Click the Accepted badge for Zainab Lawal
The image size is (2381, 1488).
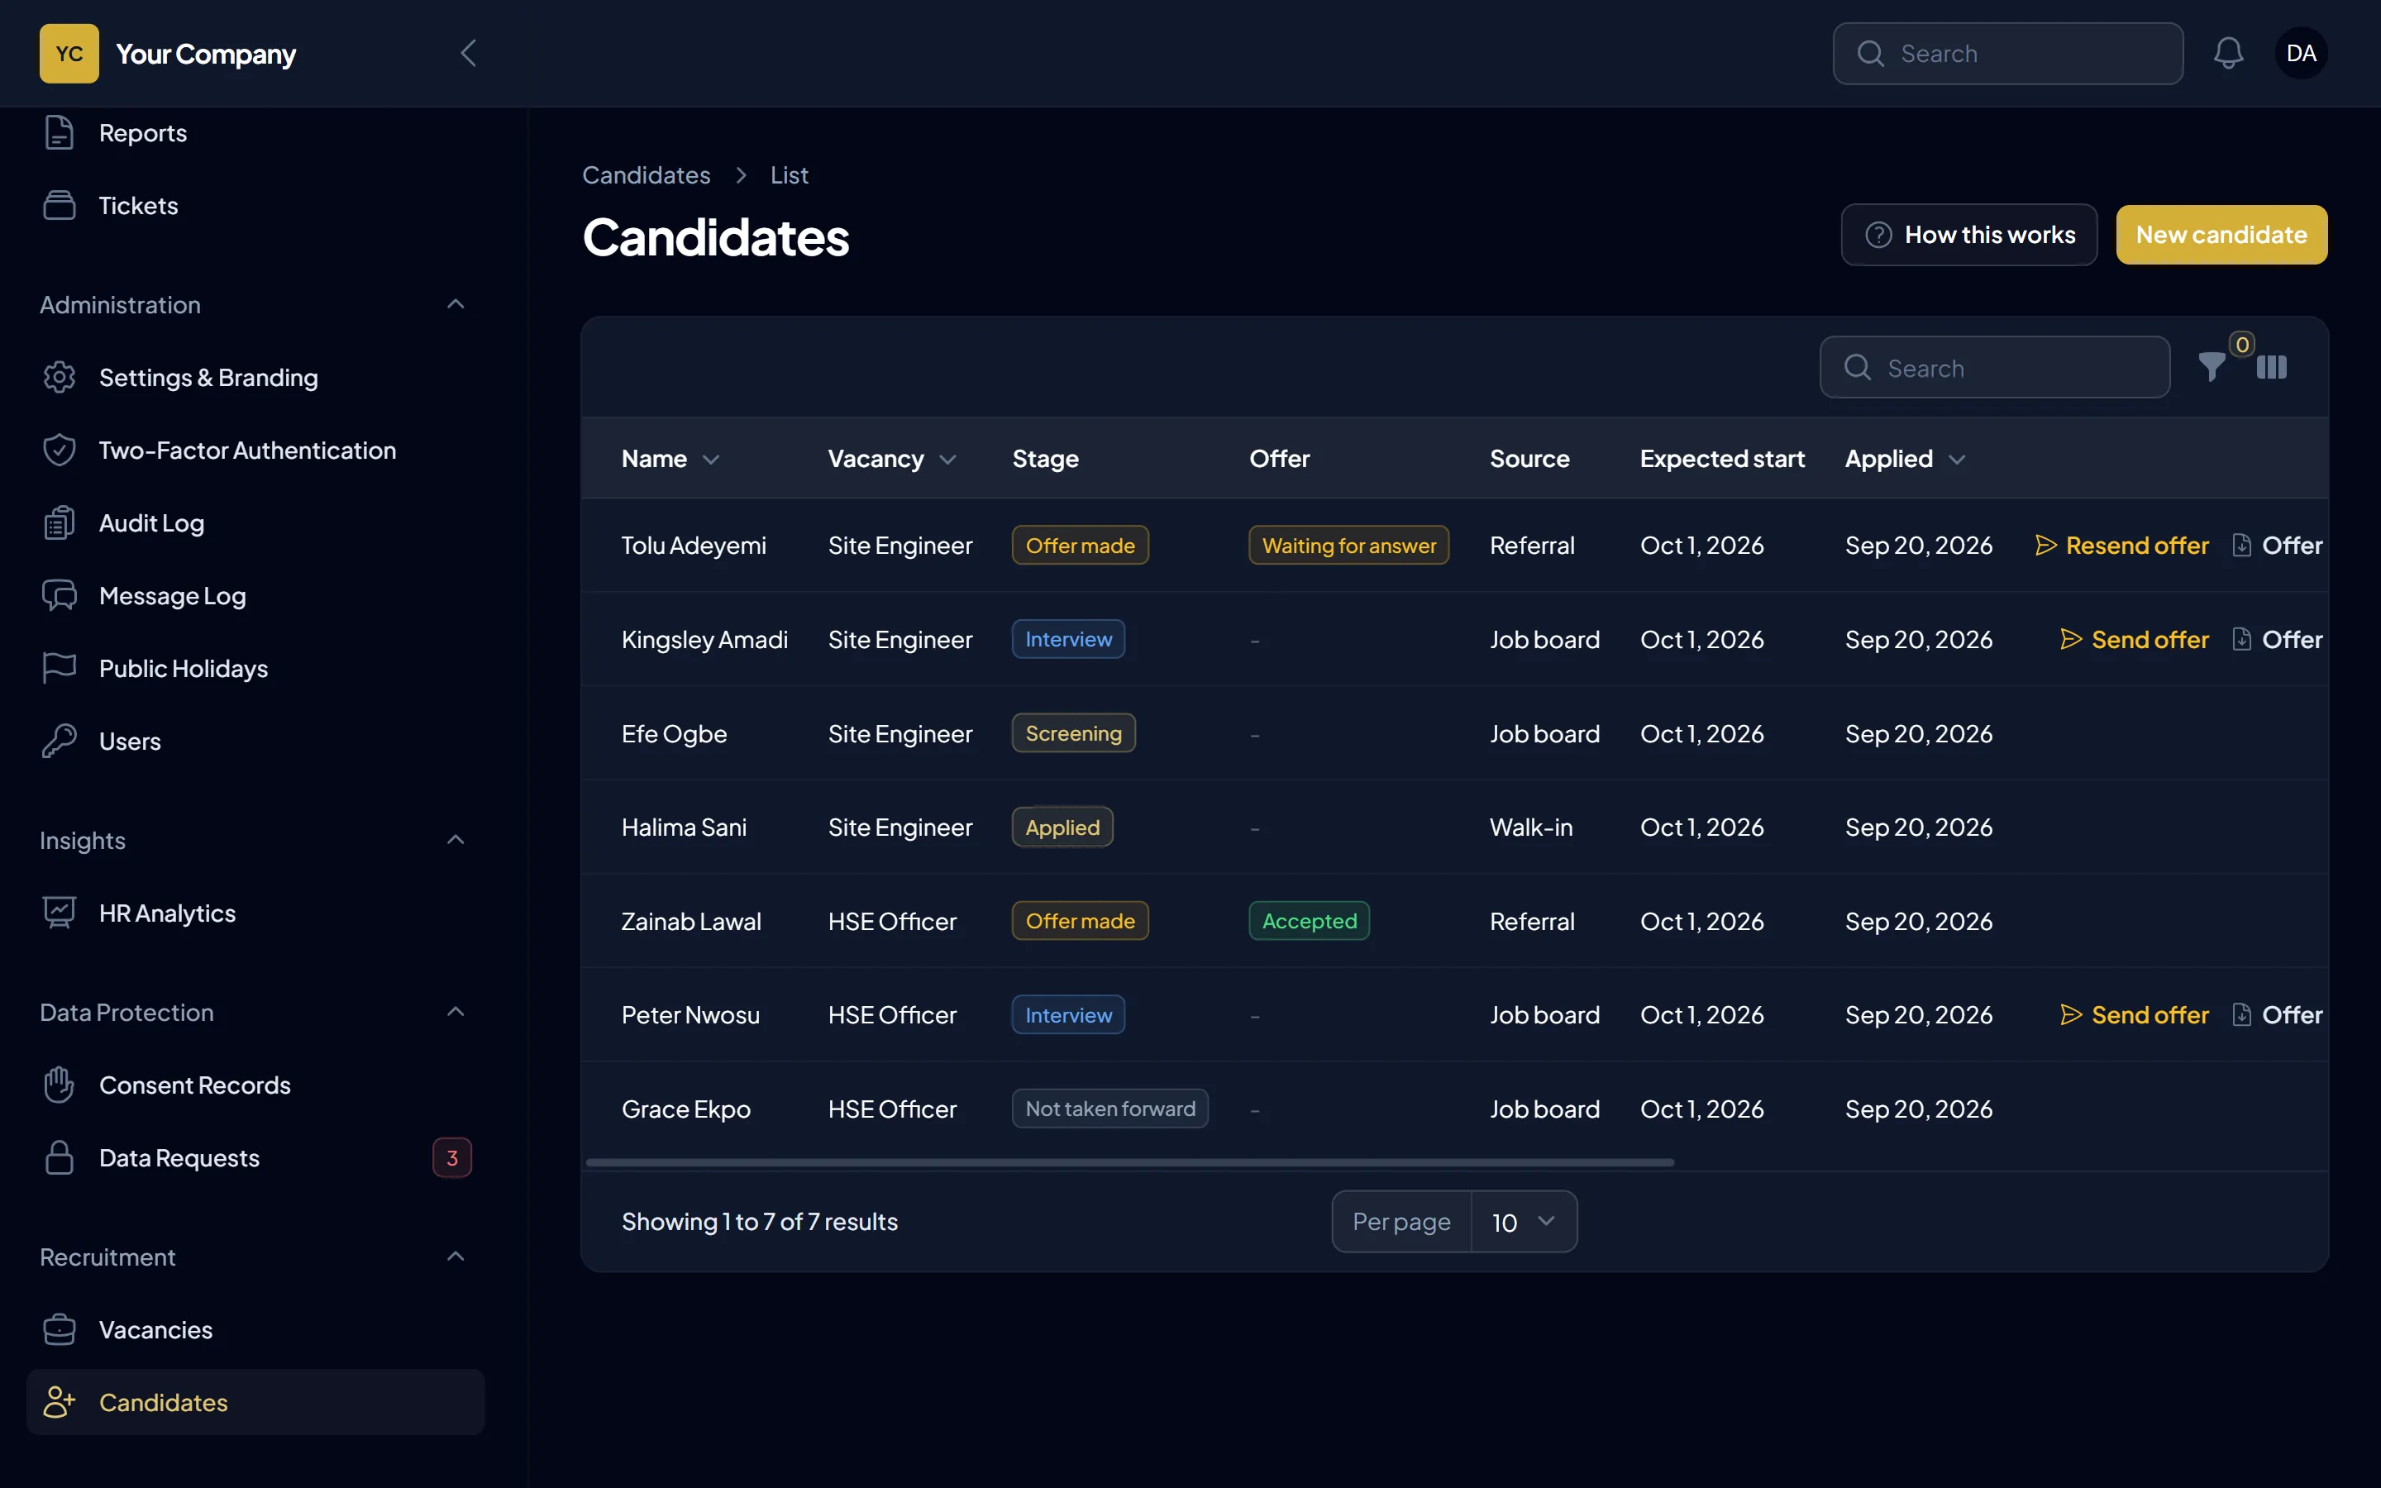[1309, 921]
